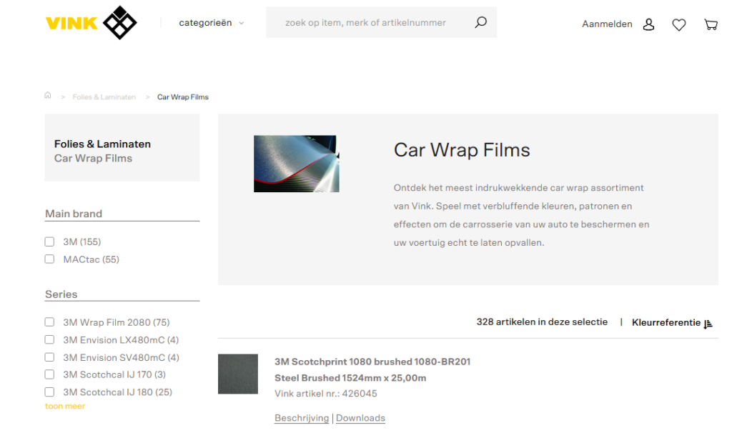The width and height of the screenshot is (732, 438).
Task: Click the Car Wrap Films banner image
Action: pyautogui.click(x=297, y=164)
